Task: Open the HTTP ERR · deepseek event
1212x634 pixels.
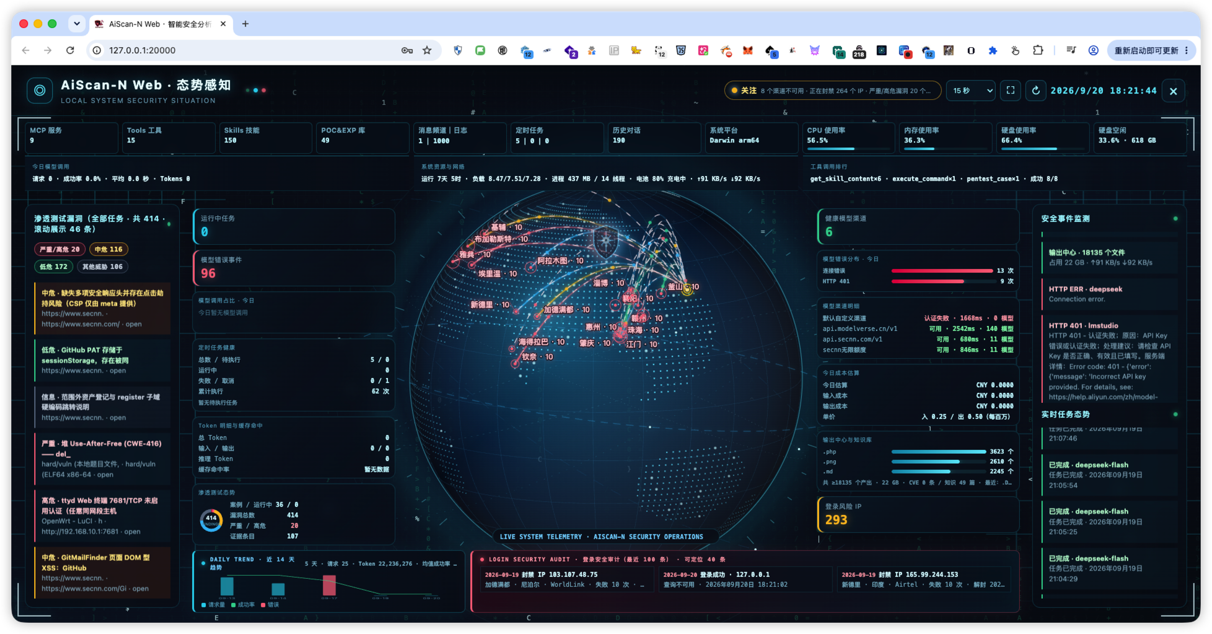Action: 1110,294
